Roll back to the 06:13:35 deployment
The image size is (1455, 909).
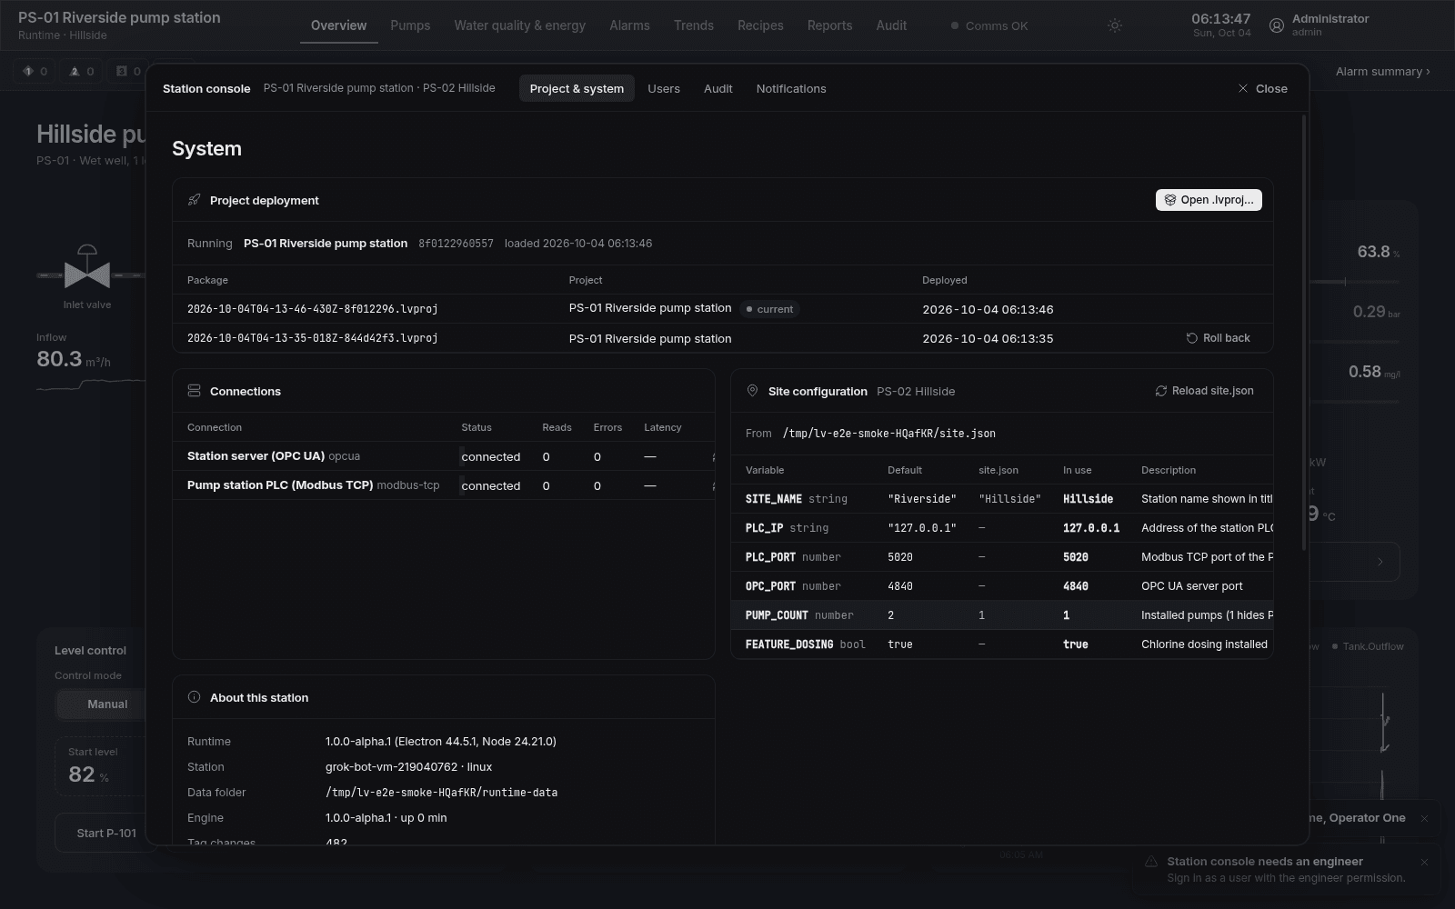(1219, 338)
